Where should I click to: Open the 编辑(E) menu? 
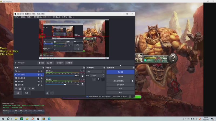point(23,17)
